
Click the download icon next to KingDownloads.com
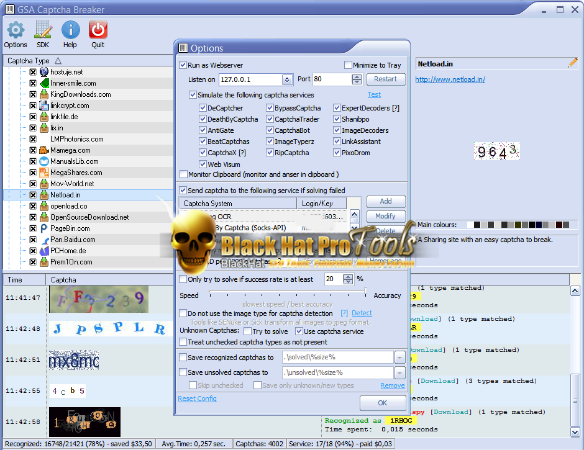click(44, 94)
